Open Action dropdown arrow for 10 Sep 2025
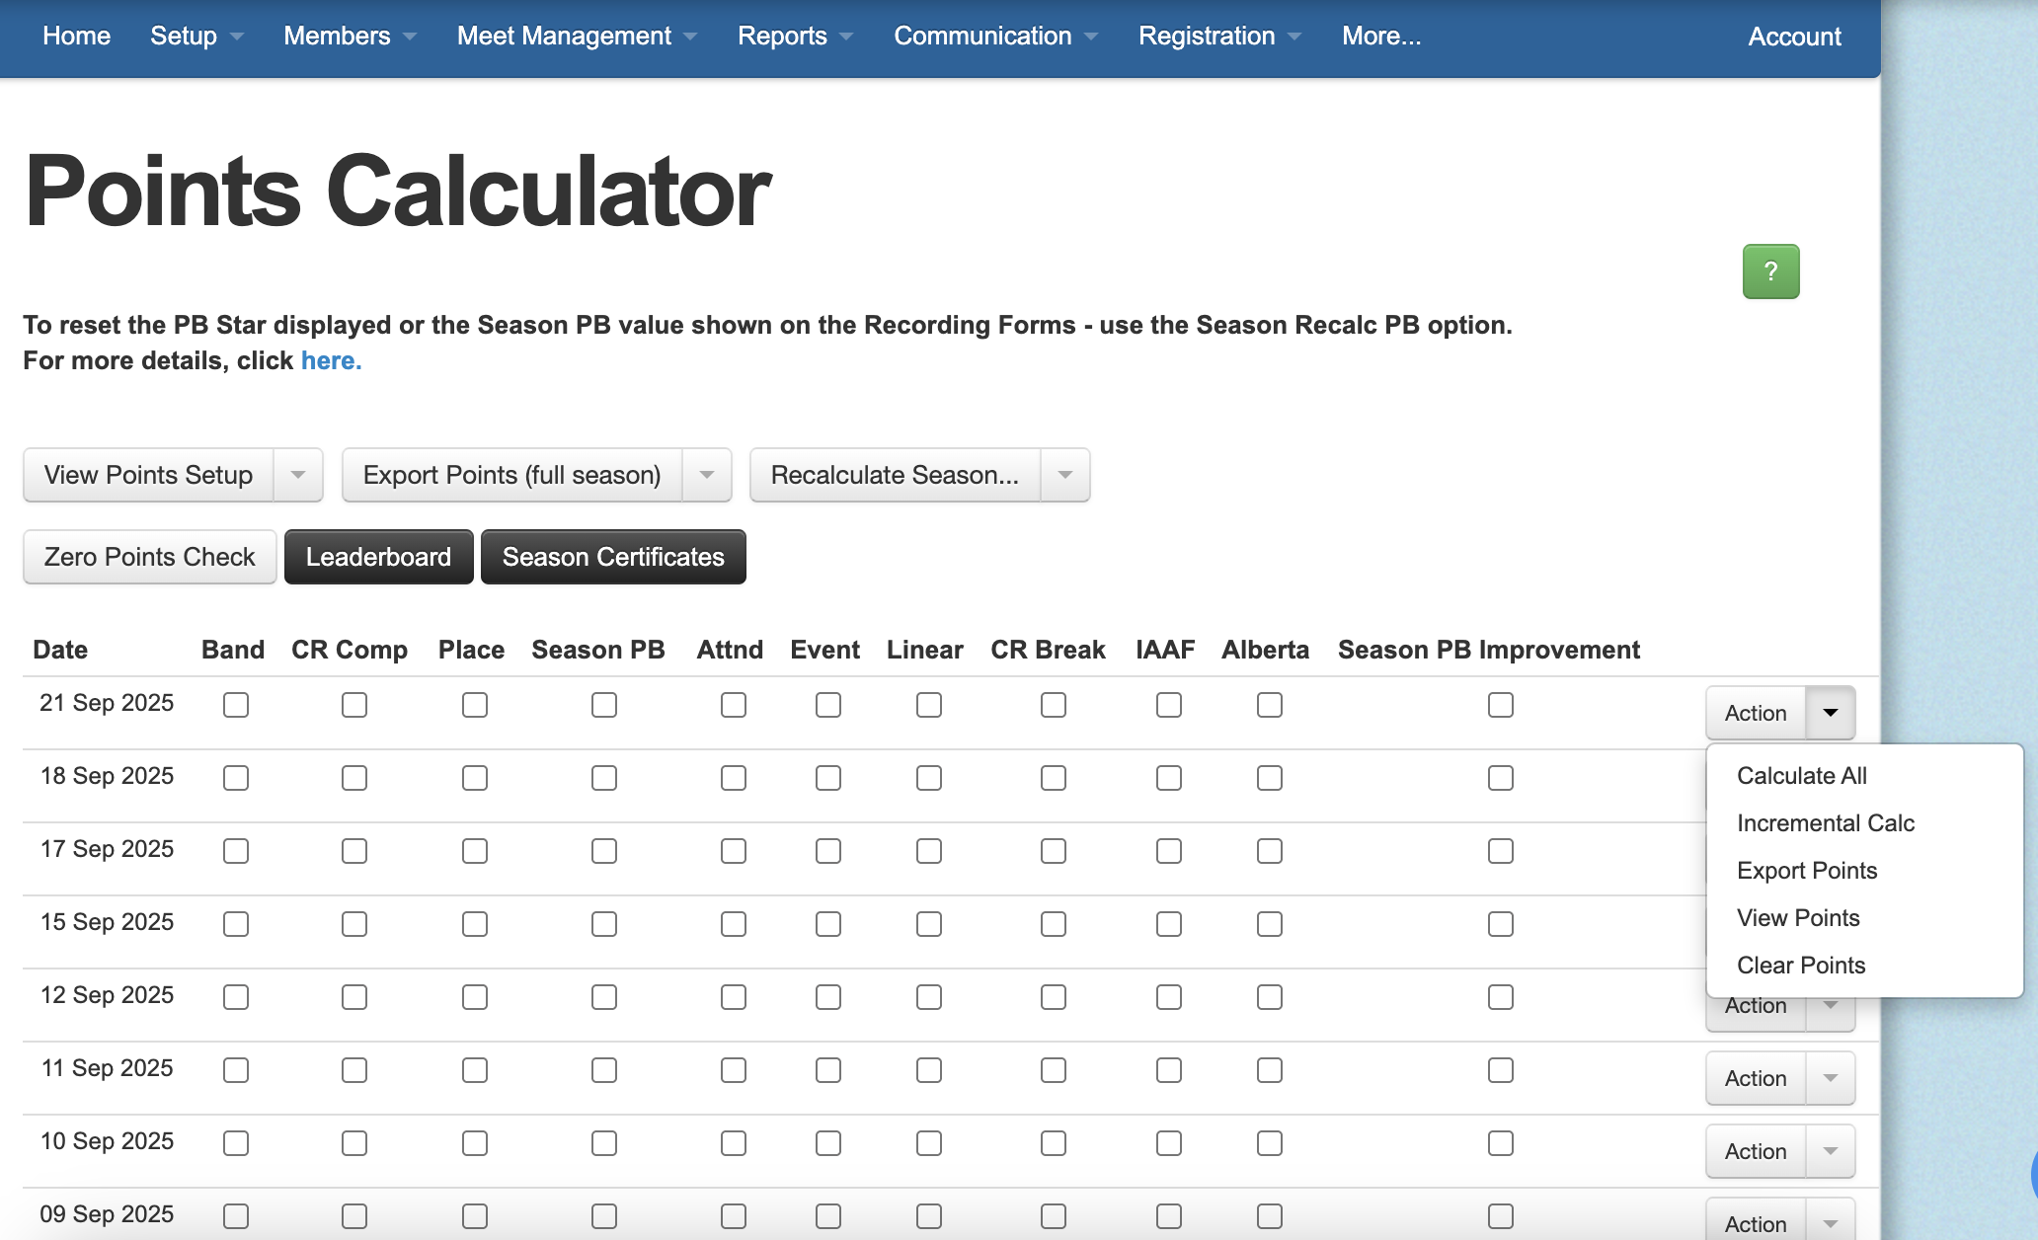Viewport: 2038px width, 1240px height. (x=1831, y=1151)
